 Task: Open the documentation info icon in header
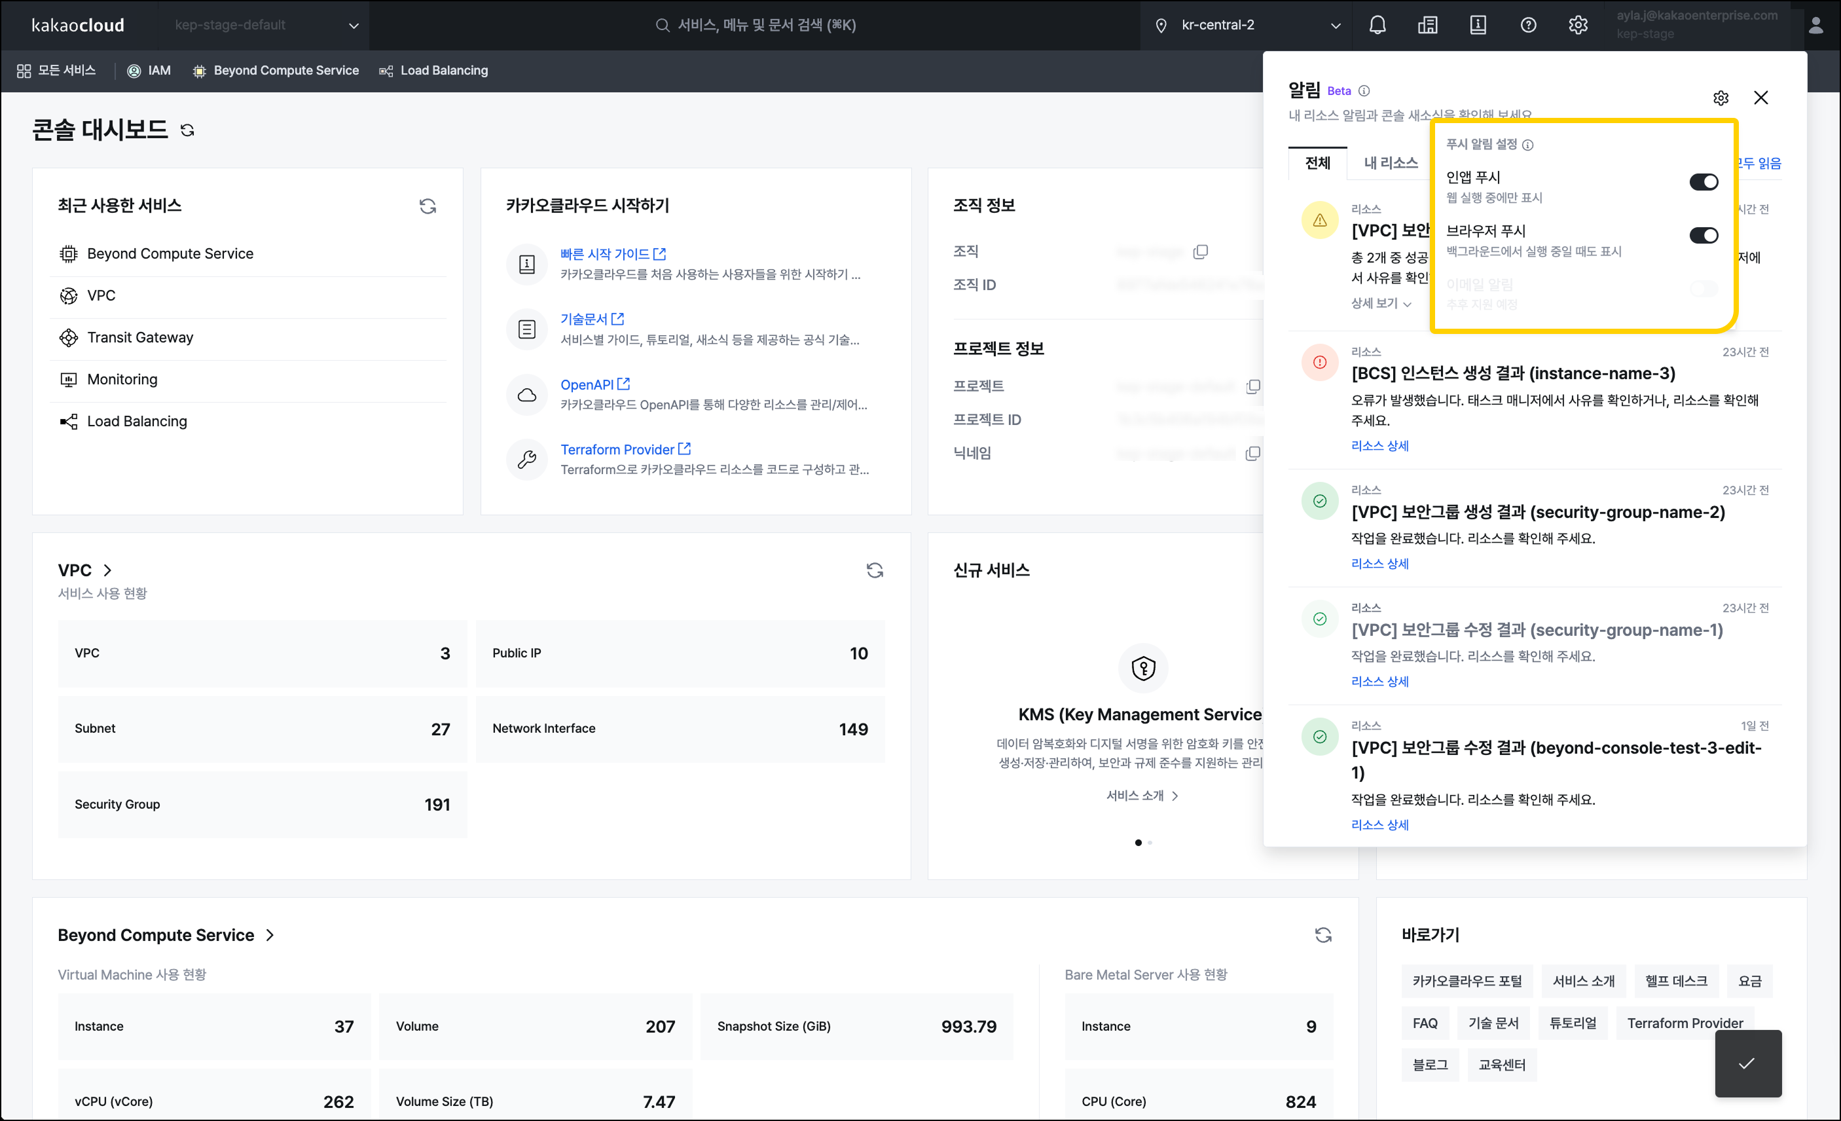pyautogui.click(x=1477, y=25)
